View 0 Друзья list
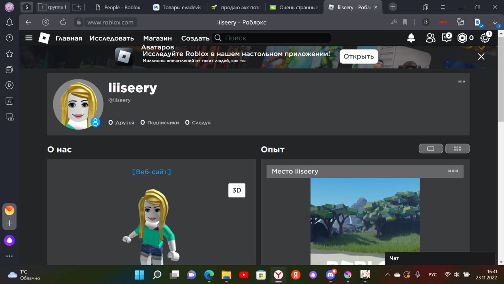The image size is (504, 284). click(121, 122)
